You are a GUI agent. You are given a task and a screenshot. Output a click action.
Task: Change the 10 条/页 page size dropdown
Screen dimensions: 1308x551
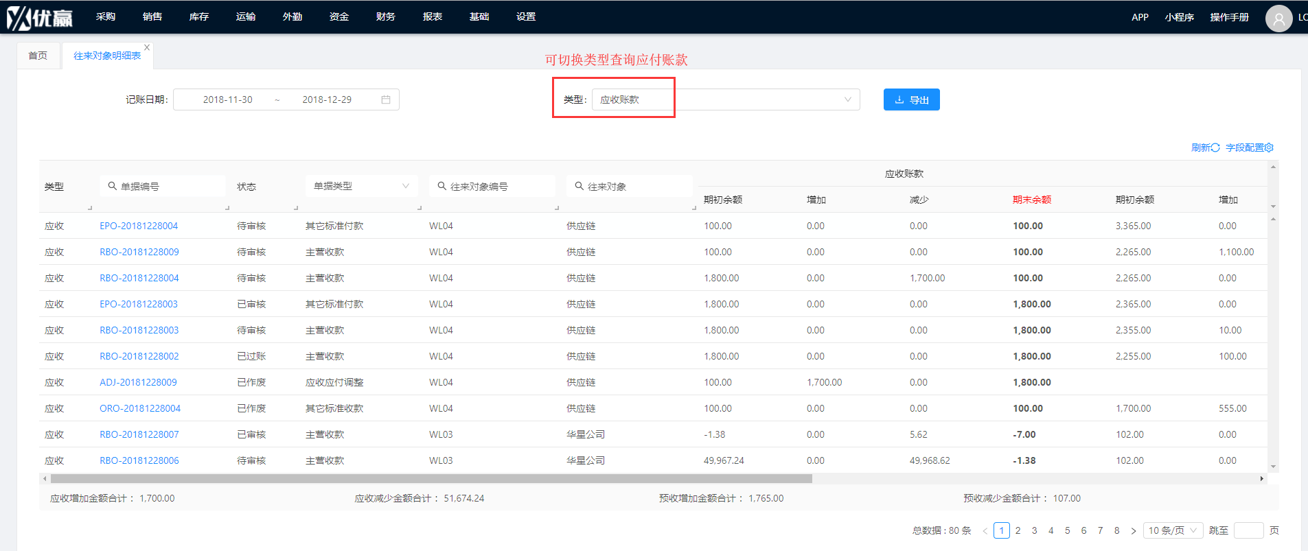(x=1173, y=530)
